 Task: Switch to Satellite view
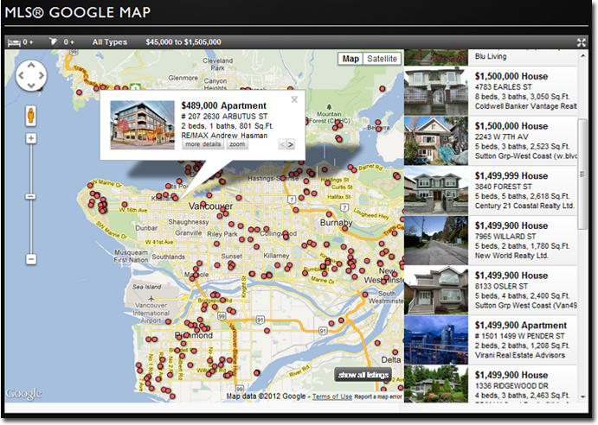(x=383, y=59)
